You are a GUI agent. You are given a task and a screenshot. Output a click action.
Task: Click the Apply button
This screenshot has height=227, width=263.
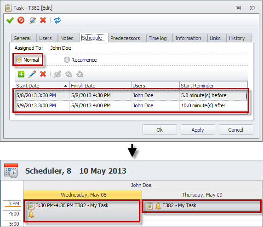click(x=198, y=130)
